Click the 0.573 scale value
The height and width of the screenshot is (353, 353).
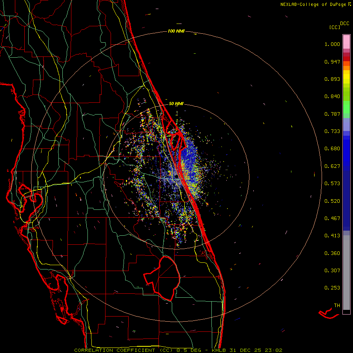click(x=332, y=184)
